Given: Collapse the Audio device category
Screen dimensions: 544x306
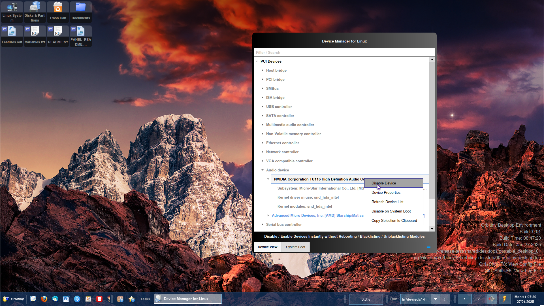Looking at the screenshot, I should click(263, 170).
